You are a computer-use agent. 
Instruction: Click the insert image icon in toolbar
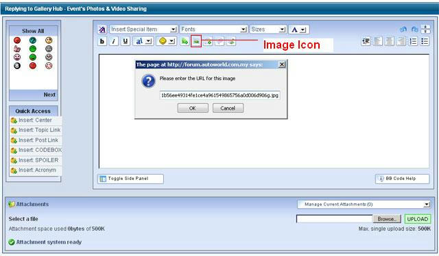pyautogui.click(x=196, y=41)
